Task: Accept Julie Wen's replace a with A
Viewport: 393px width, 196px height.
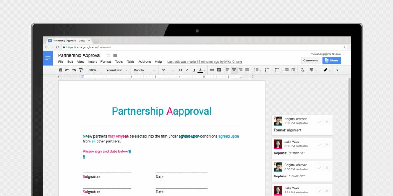Action: click(319, 145)
